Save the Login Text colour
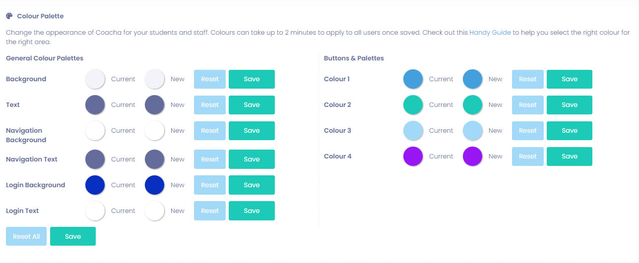The height and width of the screenshot is (263, 639). coord(252,211)
